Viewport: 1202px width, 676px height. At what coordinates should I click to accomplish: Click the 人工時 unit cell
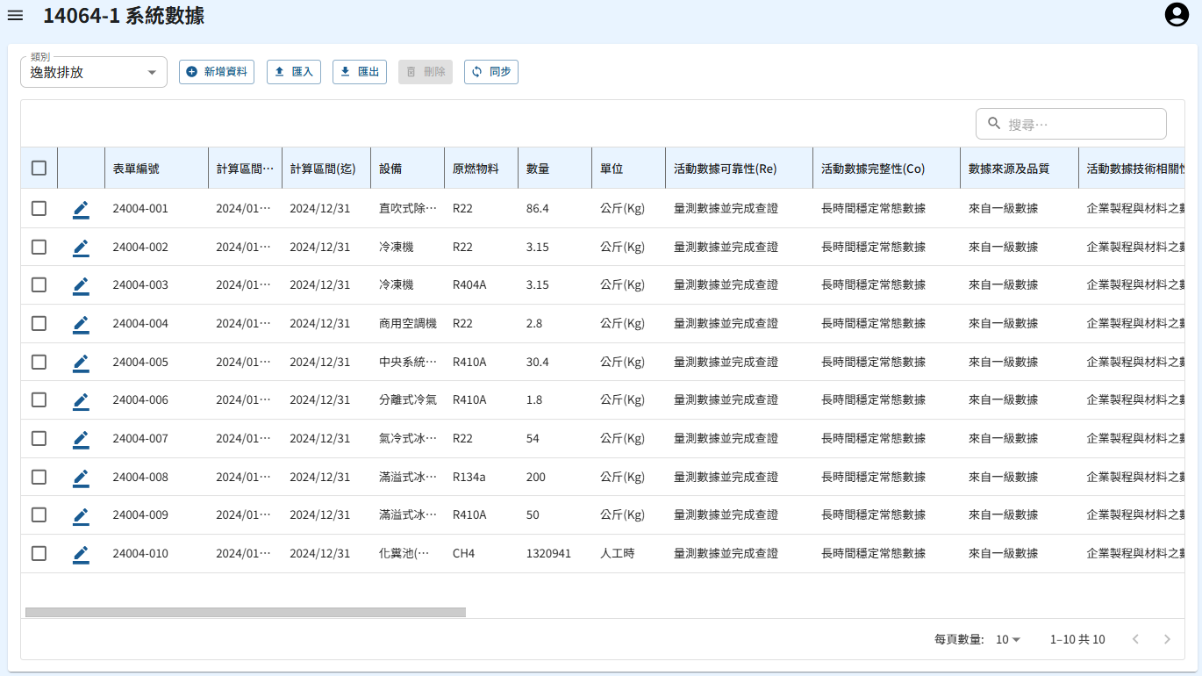coord(618,554)
